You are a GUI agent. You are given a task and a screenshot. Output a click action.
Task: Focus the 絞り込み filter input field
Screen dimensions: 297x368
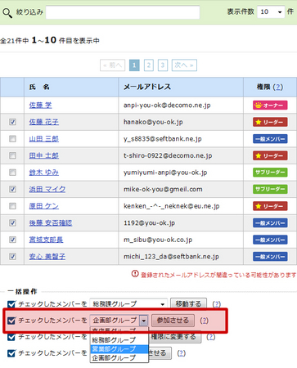[x=123, y=12]
